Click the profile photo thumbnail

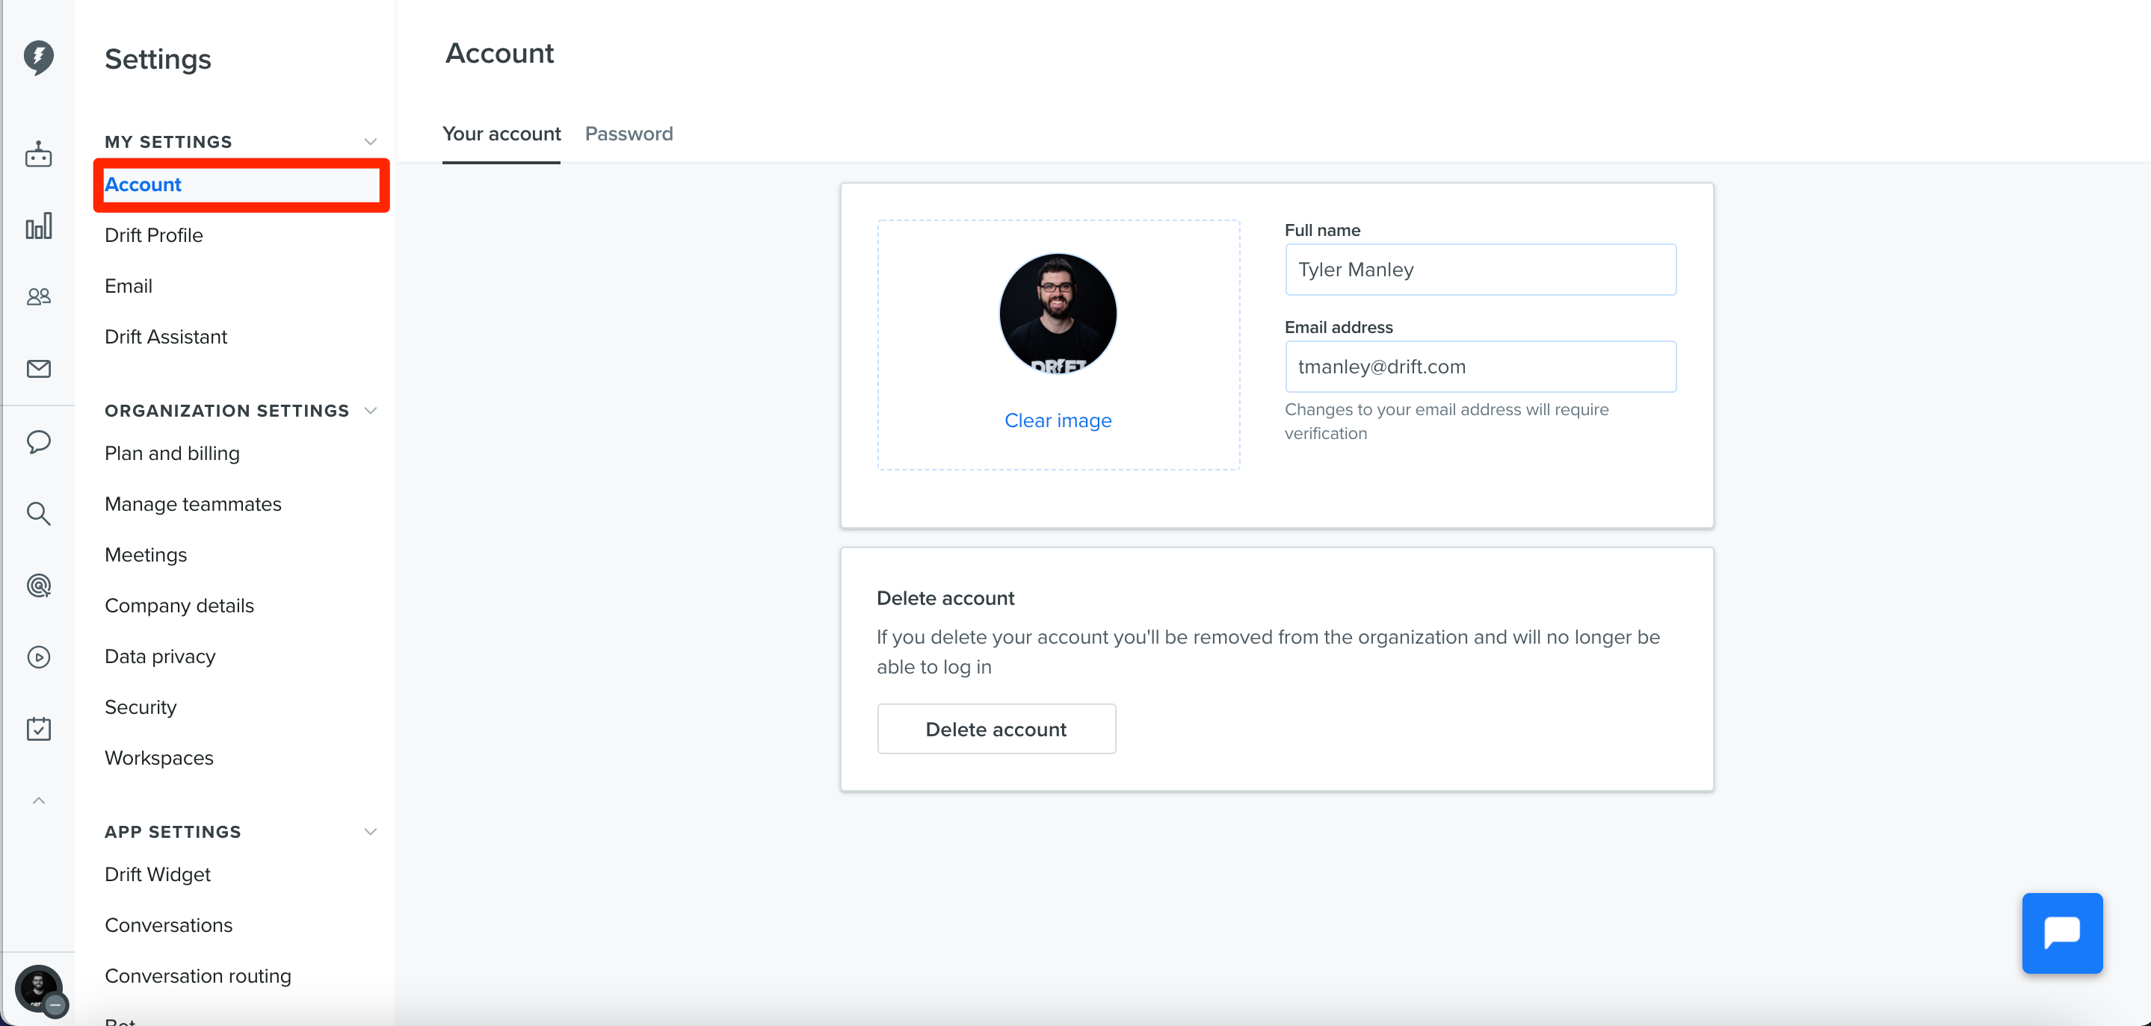point(1058,313)
